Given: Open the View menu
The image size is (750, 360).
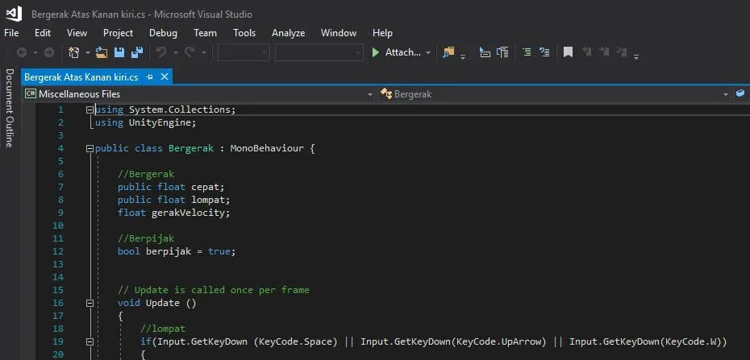Looking at the screenshot, I should [x=77, y=33].
